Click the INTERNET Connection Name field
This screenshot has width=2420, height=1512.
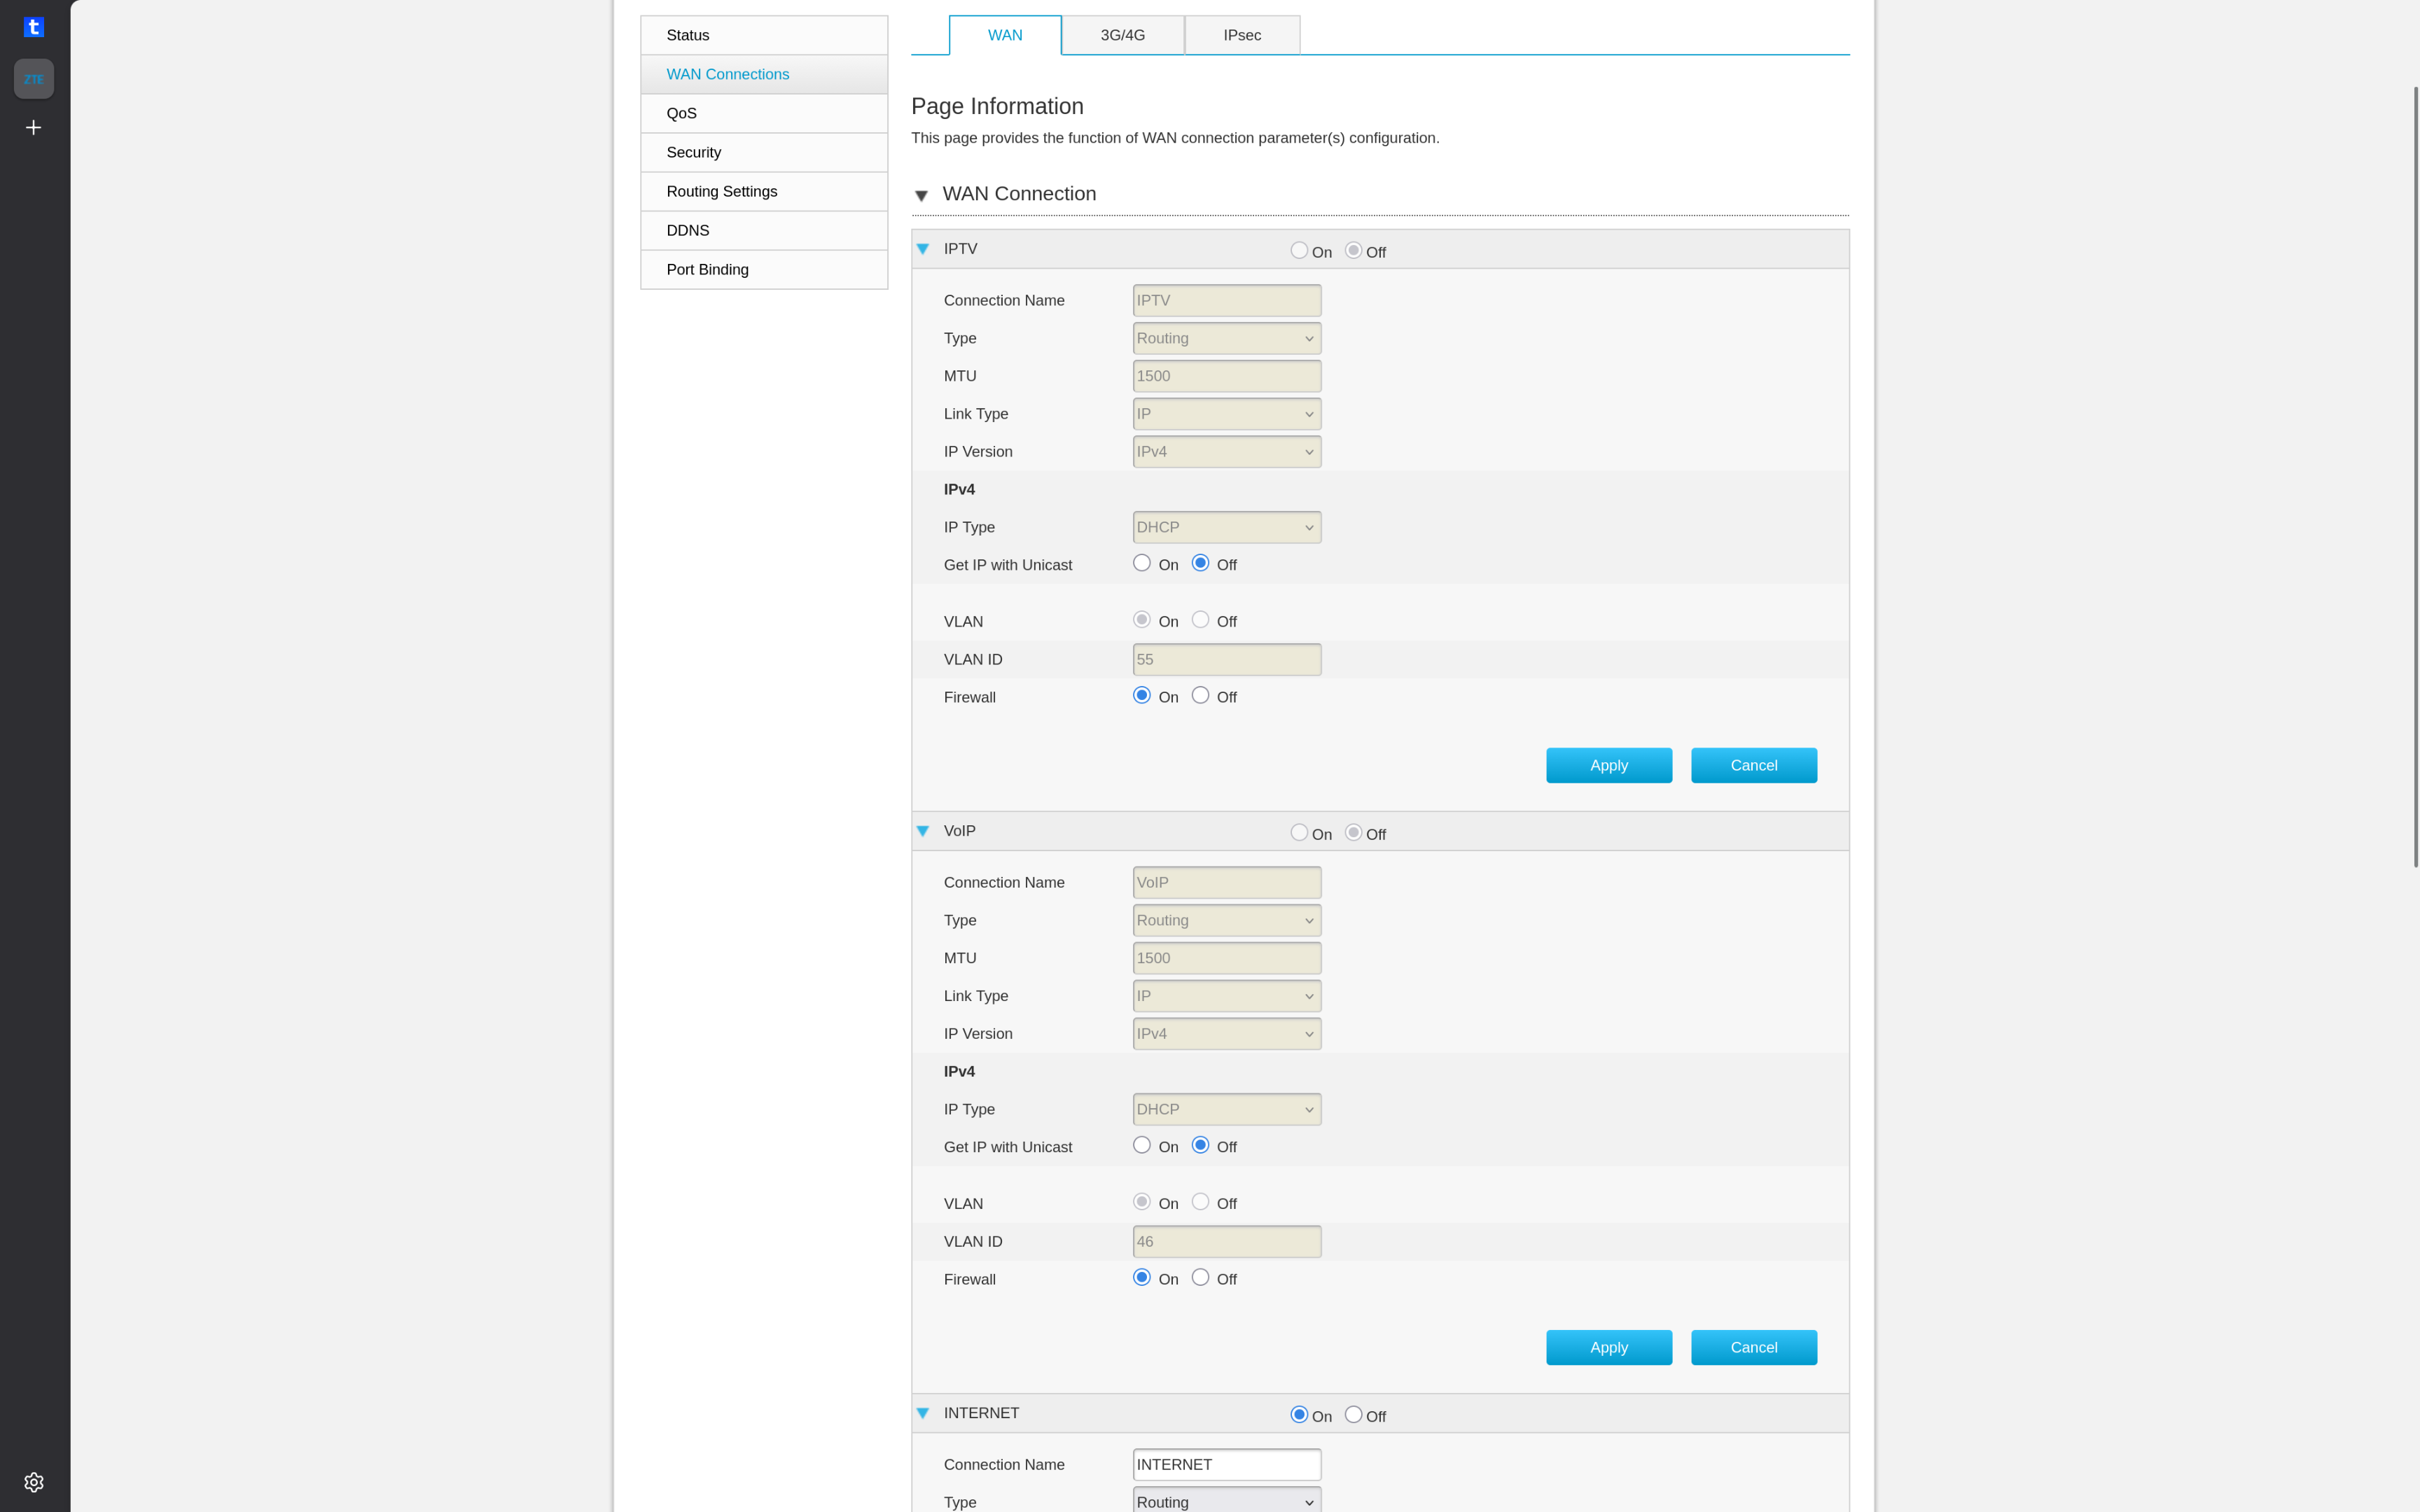click(x=1227, y=1464)
